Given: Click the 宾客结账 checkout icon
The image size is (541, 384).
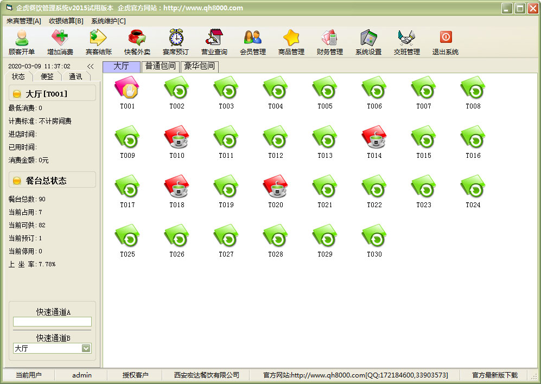Looking at the screenshot, I should [99, 42].
